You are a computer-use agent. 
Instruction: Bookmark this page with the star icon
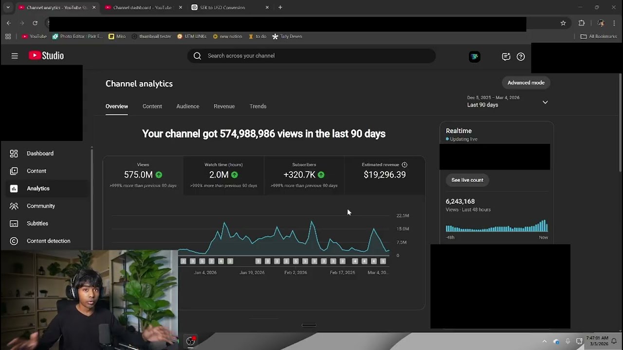pos(563,23)
